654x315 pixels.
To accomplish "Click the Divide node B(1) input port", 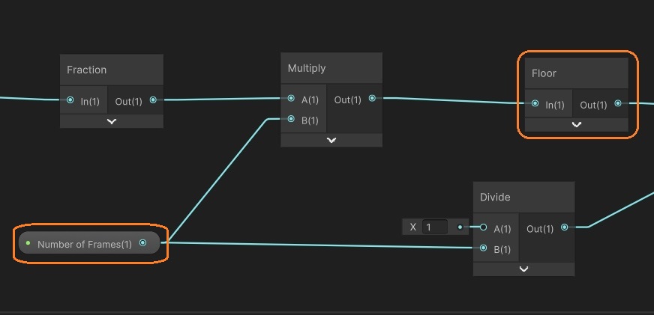I will tap(483, 248).
